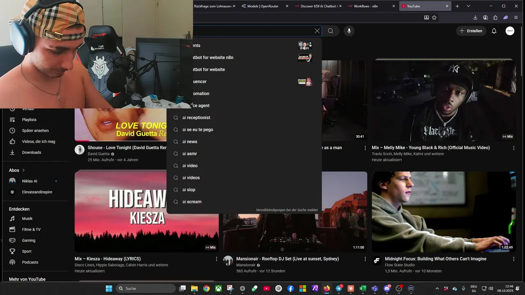Open Discord from the taskbar

pos(387,288)
